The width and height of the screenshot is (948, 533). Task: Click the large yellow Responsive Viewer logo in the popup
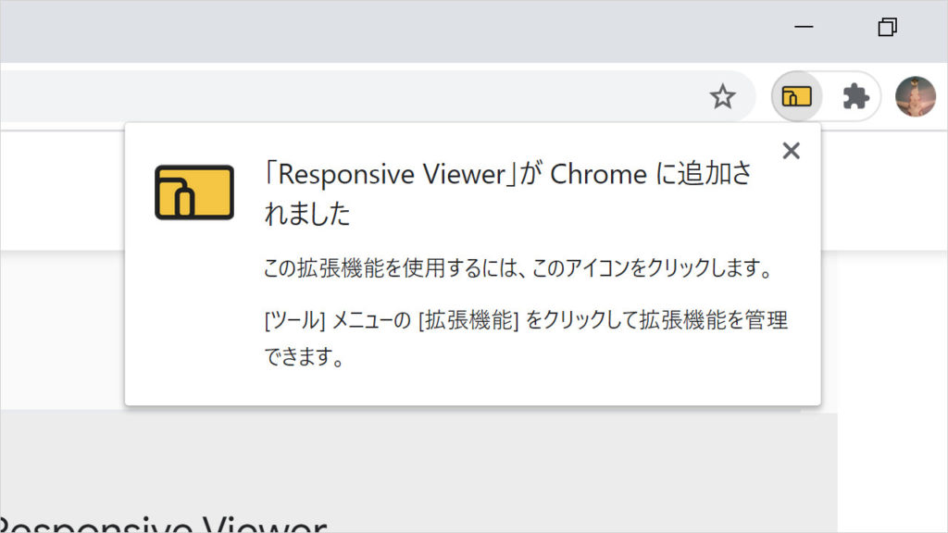195,192
